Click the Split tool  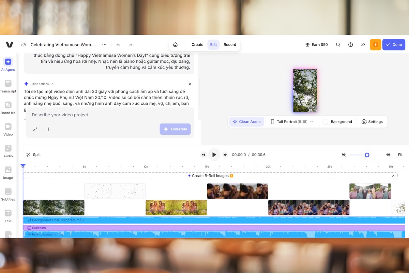33,155
